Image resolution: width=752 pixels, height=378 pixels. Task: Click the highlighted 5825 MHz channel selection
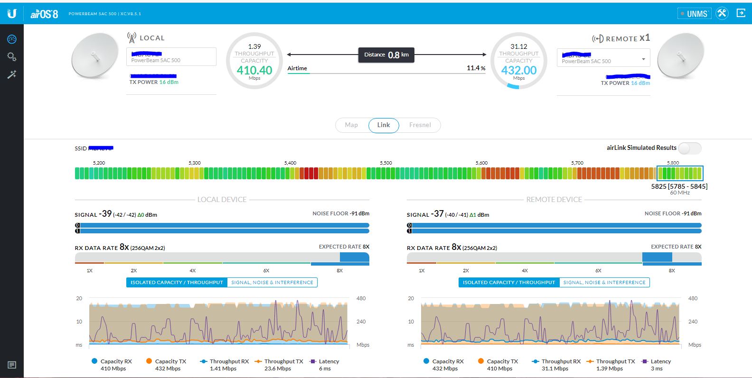click(679, 174)
